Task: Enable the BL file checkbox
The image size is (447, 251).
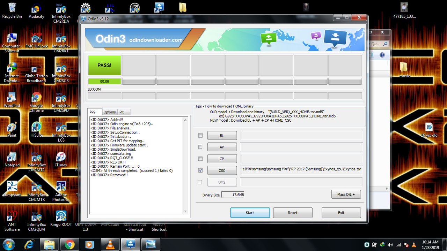Action: pos(200,135)
